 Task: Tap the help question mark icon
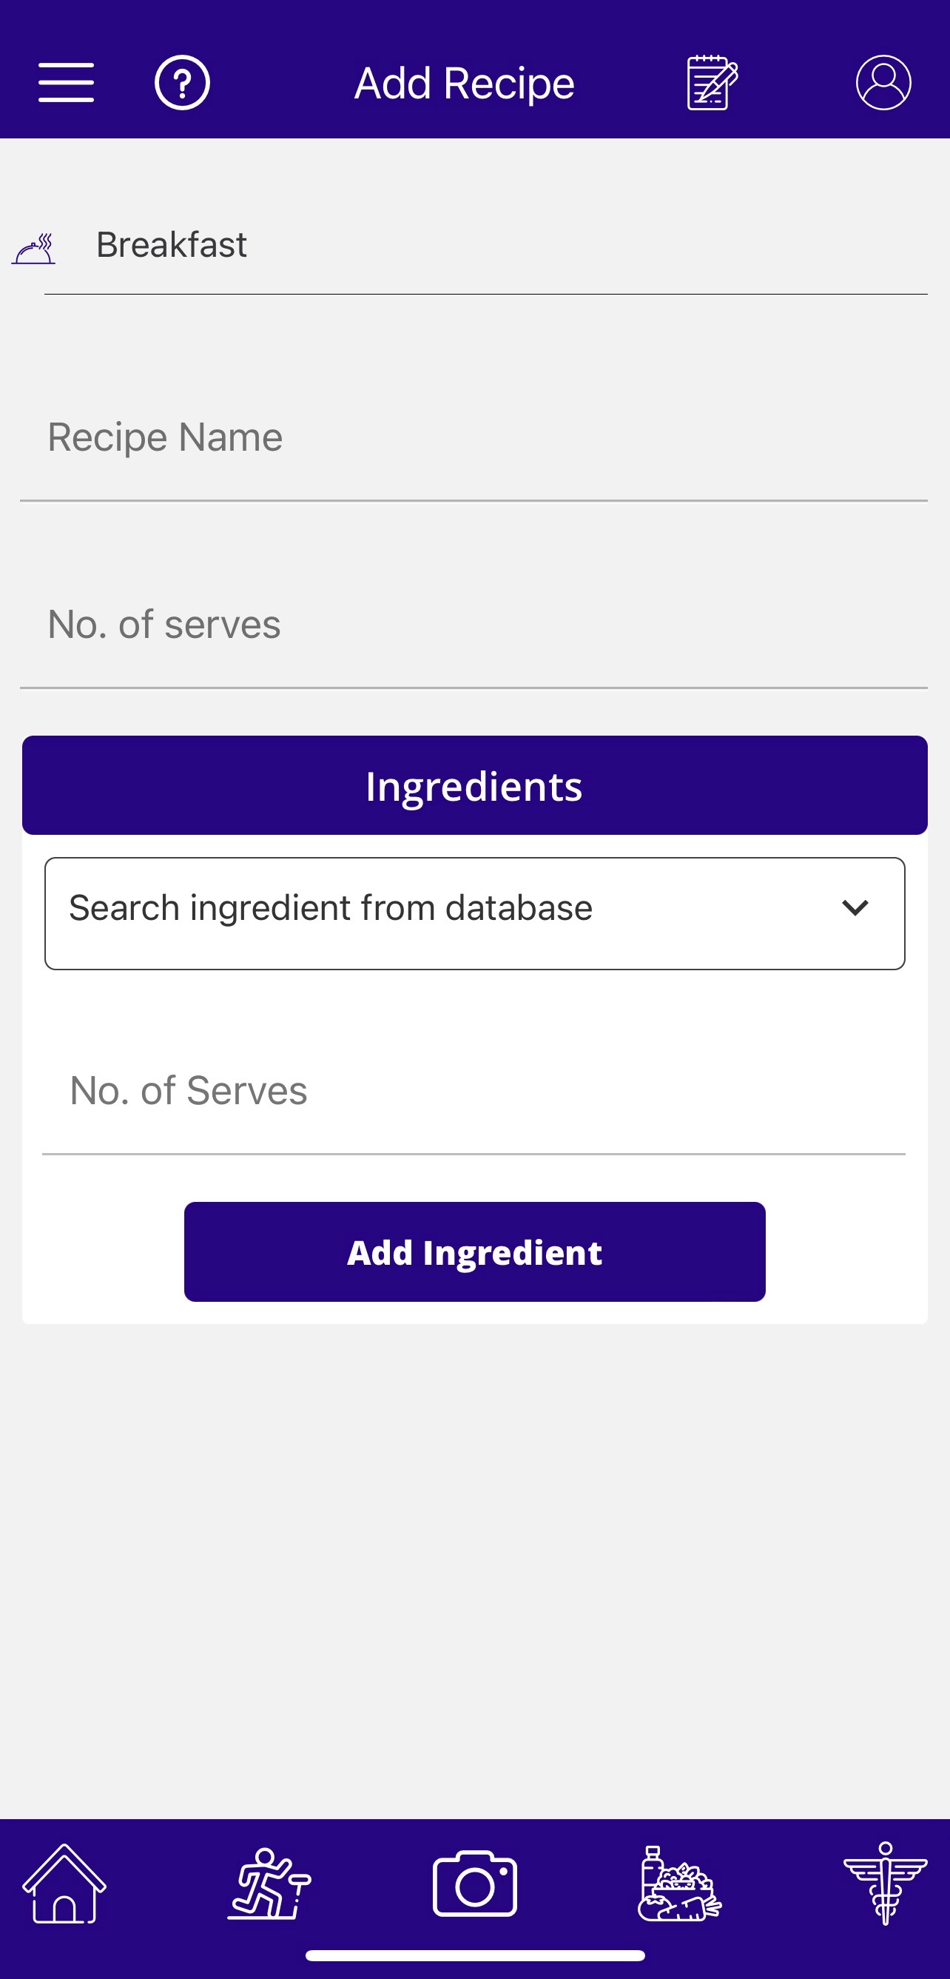pos(182,83)
